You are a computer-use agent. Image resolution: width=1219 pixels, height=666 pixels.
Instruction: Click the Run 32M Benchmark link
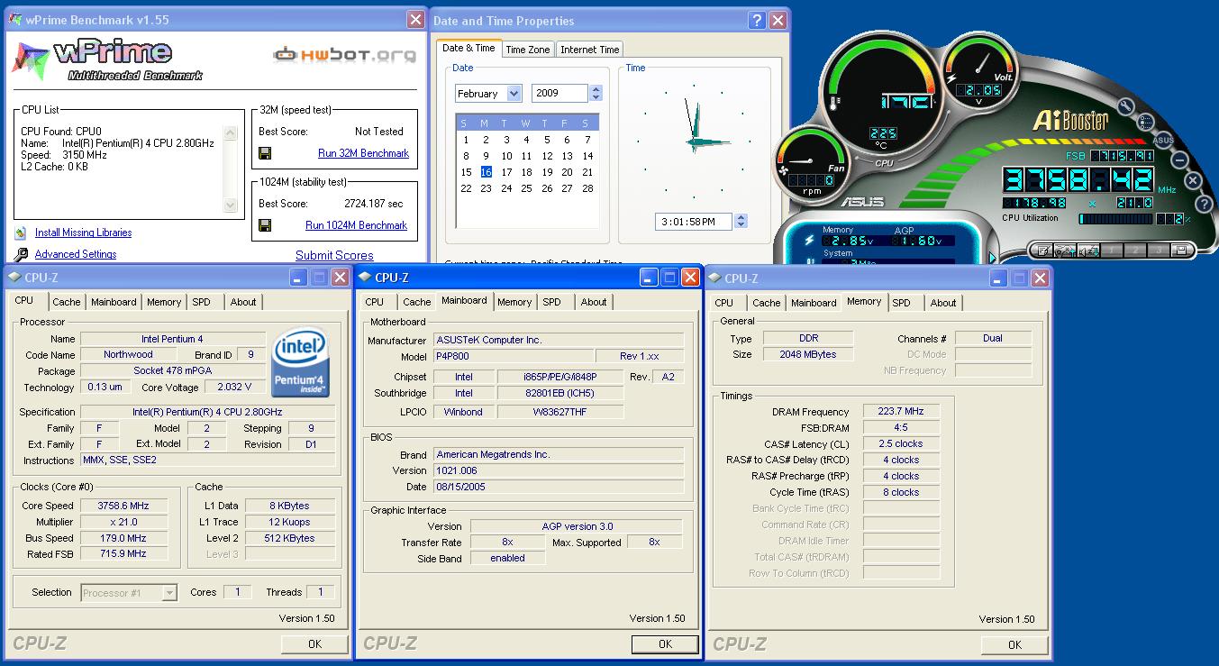pos(363,153)
